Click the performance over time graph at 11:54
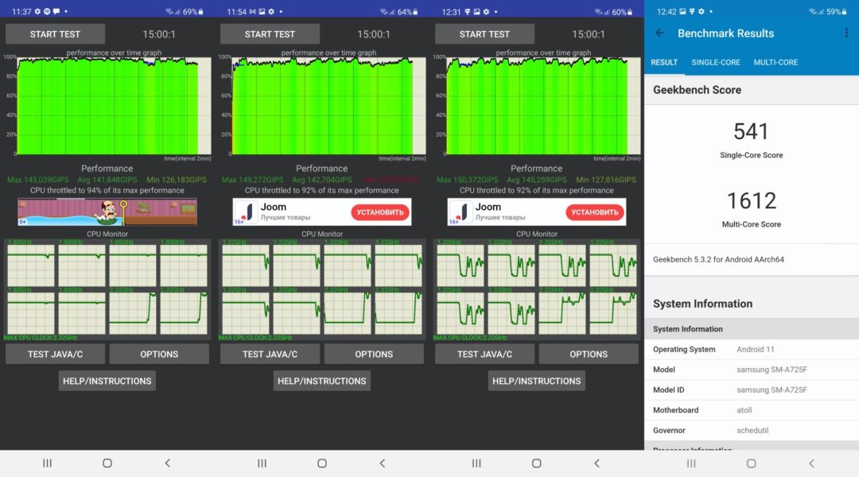This screenshot has width=859, height=477. click(322, 106)
